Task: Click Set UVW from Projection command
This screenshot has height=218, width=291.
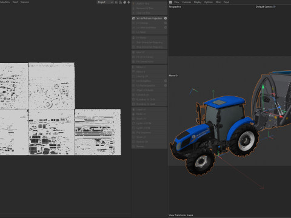Action: [149, 18]
